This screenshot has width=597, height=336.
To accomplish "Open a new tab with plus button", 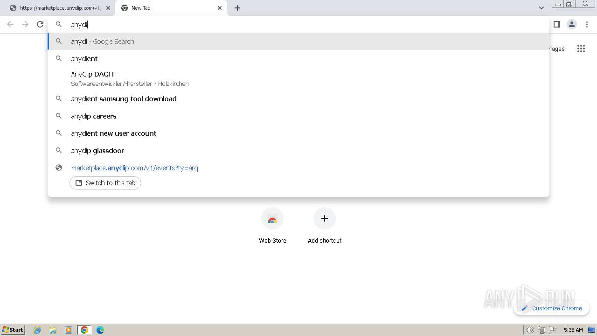I will coord(237,8).
